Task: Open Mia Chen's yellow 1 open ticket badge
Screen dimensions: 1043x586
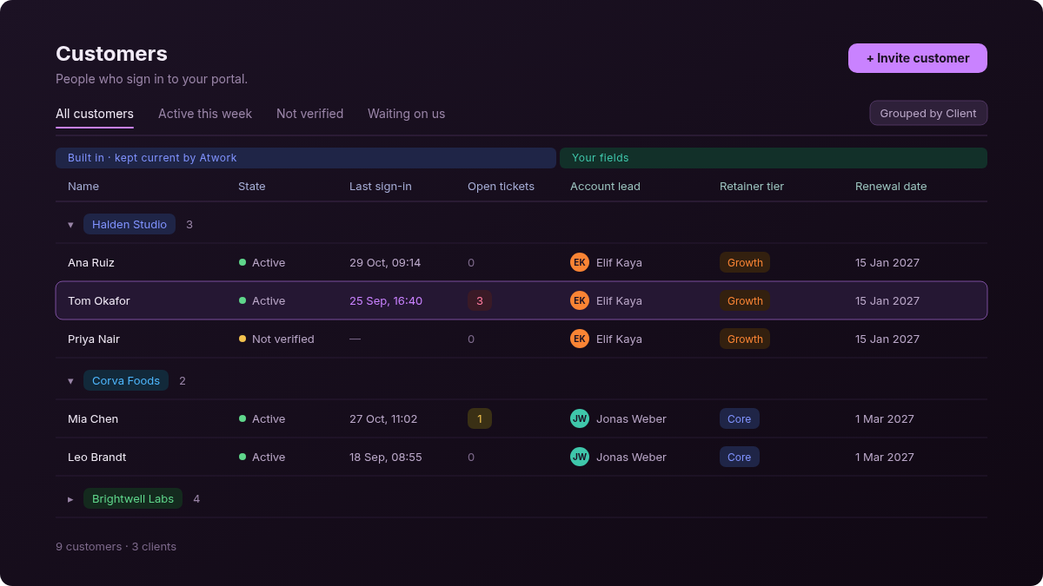Action: click(x=480, y=418)
